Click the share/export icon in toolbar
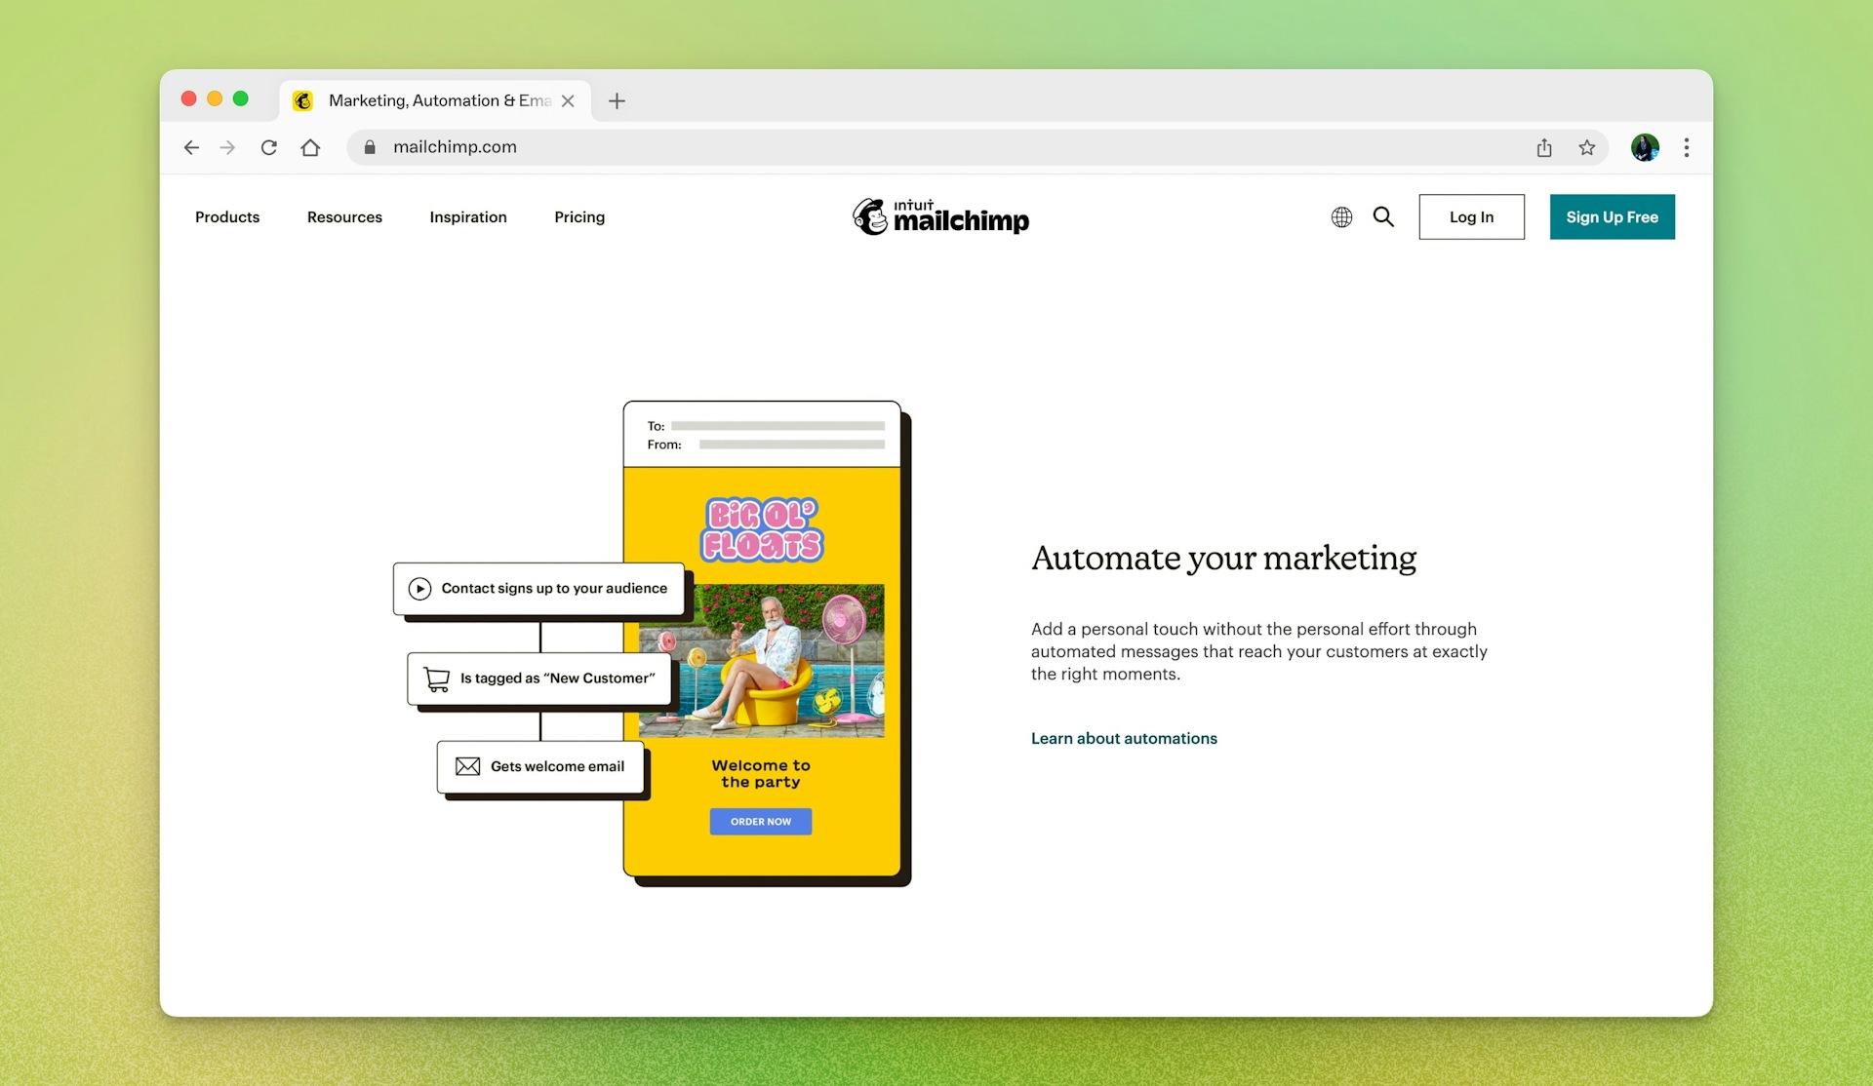This screenshot has width=1873, height=1086. pos(1543,146)
